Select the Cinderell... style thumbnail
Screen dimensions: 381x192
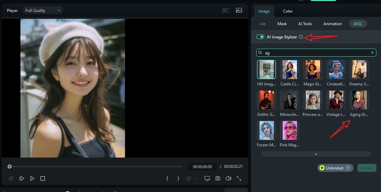tap(336, 70)
